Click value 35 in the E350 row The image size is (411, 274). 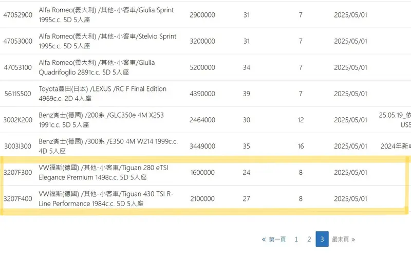click(247, 146)
